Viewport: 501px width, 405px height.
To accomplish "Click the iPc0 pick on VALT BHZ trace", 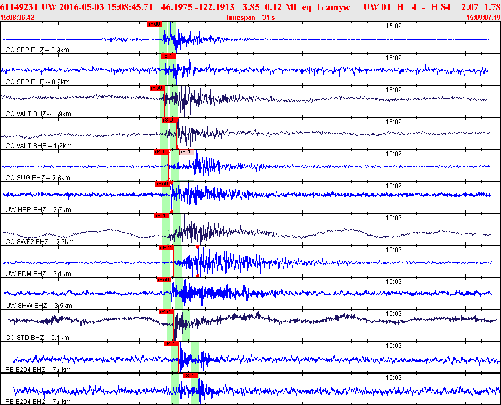I will click(x=157, y=88).
